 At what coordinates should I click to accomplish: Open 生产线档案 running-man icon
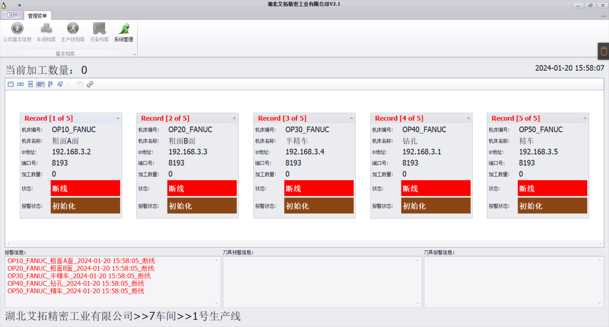click(73, 32)
